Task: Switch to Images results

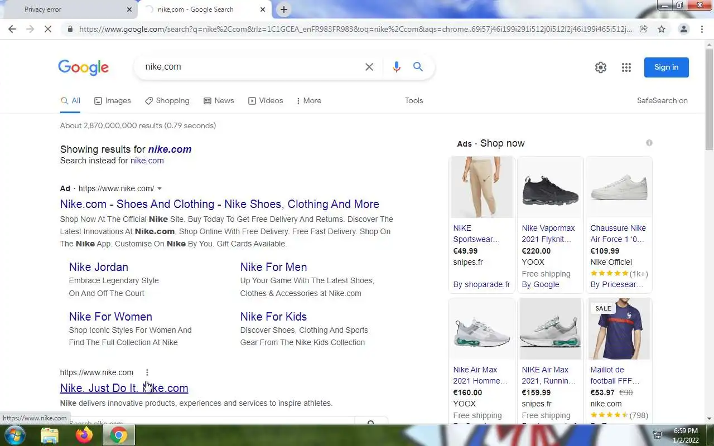Action: pos(112,101)
